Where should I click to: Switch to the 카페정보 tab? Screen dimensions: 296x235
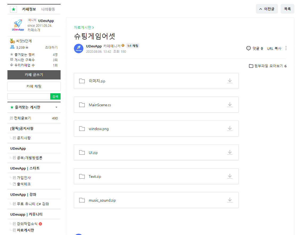29,9
